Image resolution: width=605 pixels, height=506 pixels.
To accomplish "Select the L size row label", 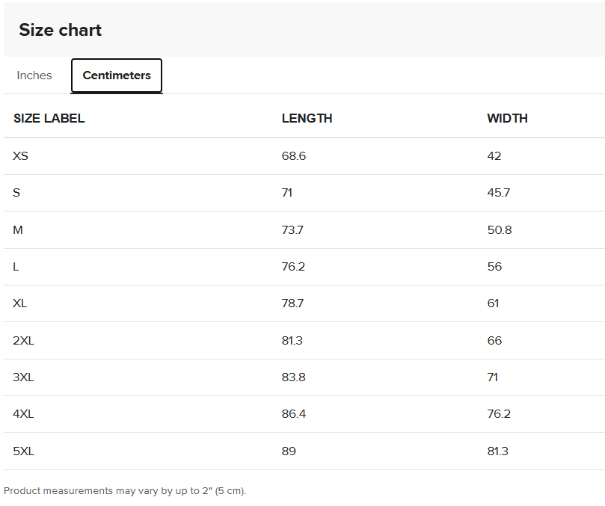I will [x=16, y=267].
